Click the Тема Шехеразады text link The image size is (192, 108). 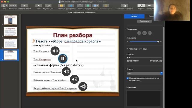tap(42, 59)
